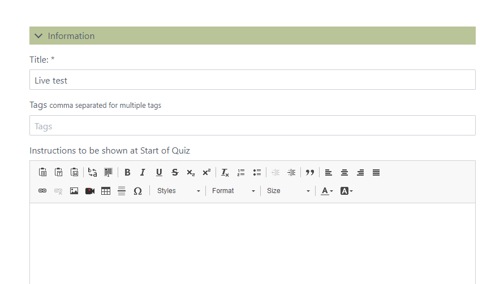
Task: Click the Paste icon in editor toolbar
Action: [42, 173]
